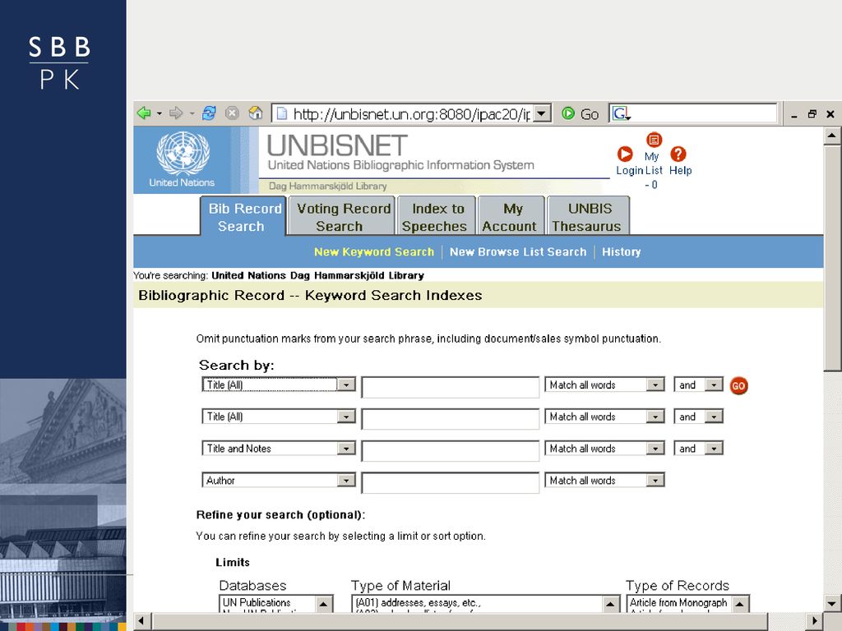Image resolution: width=842 pixels, height=631 pixels.
Task: Open the search History link
Action: [x=622, y=251]
